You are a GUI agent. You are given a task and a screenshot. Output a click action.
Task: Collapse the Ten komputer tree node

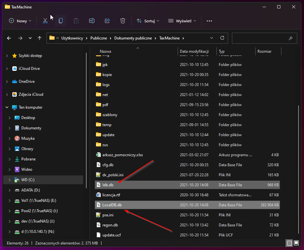tap(7, 107)
